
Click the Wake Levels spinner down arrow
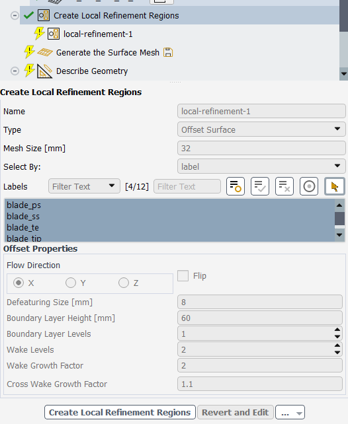pyautogui.click(x=337, y=353)
